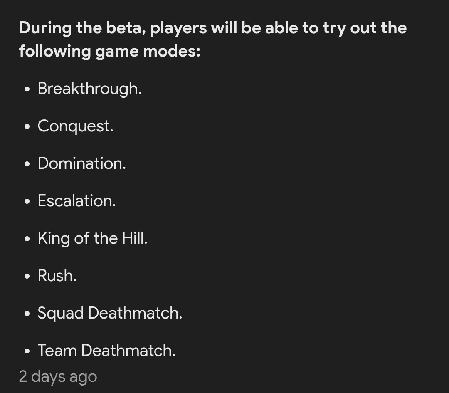Click the bullet point beside Escalation
Screen dimensions: 449x393
[x=27, y=202]
